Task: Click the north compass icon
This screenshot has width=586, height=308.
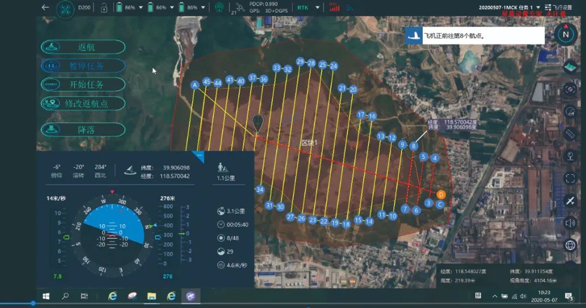Action: 565,35
